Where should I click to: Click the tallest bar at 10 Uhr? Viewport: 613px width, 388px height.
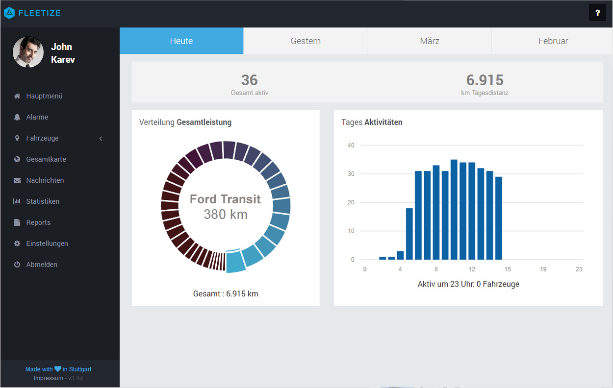454,210
